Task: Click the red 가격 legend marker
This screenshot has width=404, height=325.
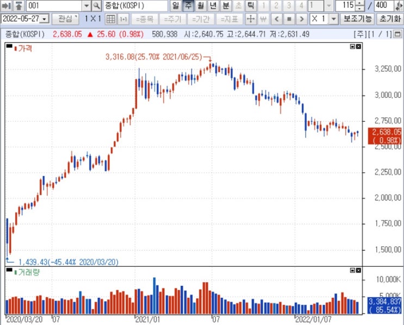Action: tap(15, 48)
